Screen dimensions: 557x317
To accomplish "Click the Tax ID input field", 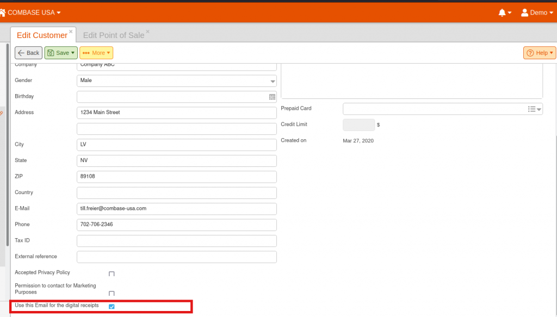I will 177,241.
